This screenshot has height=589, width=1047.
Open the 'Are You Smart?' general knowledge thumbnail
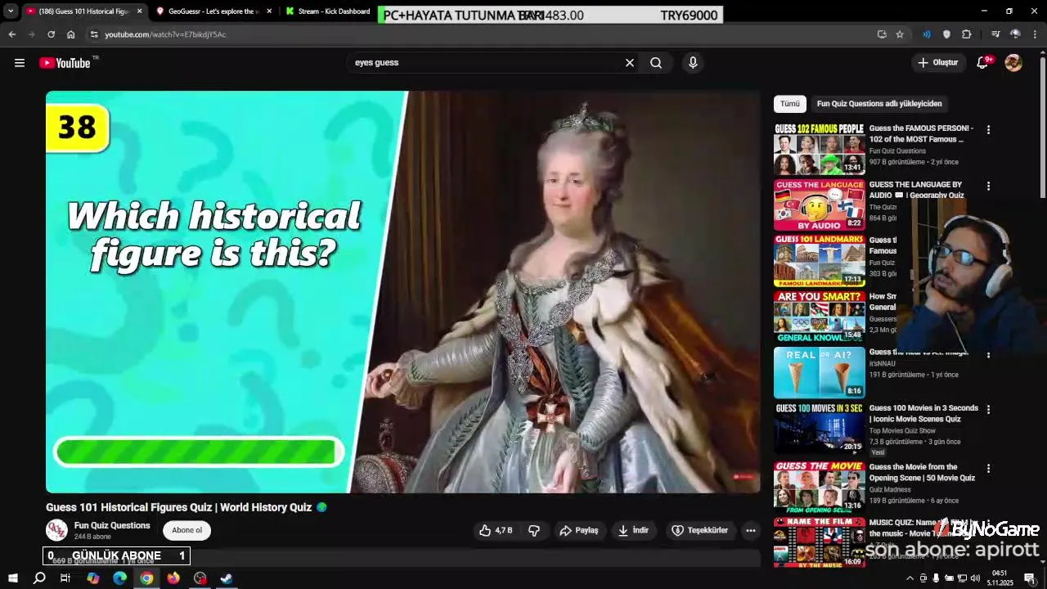click(x=820, y=317)
